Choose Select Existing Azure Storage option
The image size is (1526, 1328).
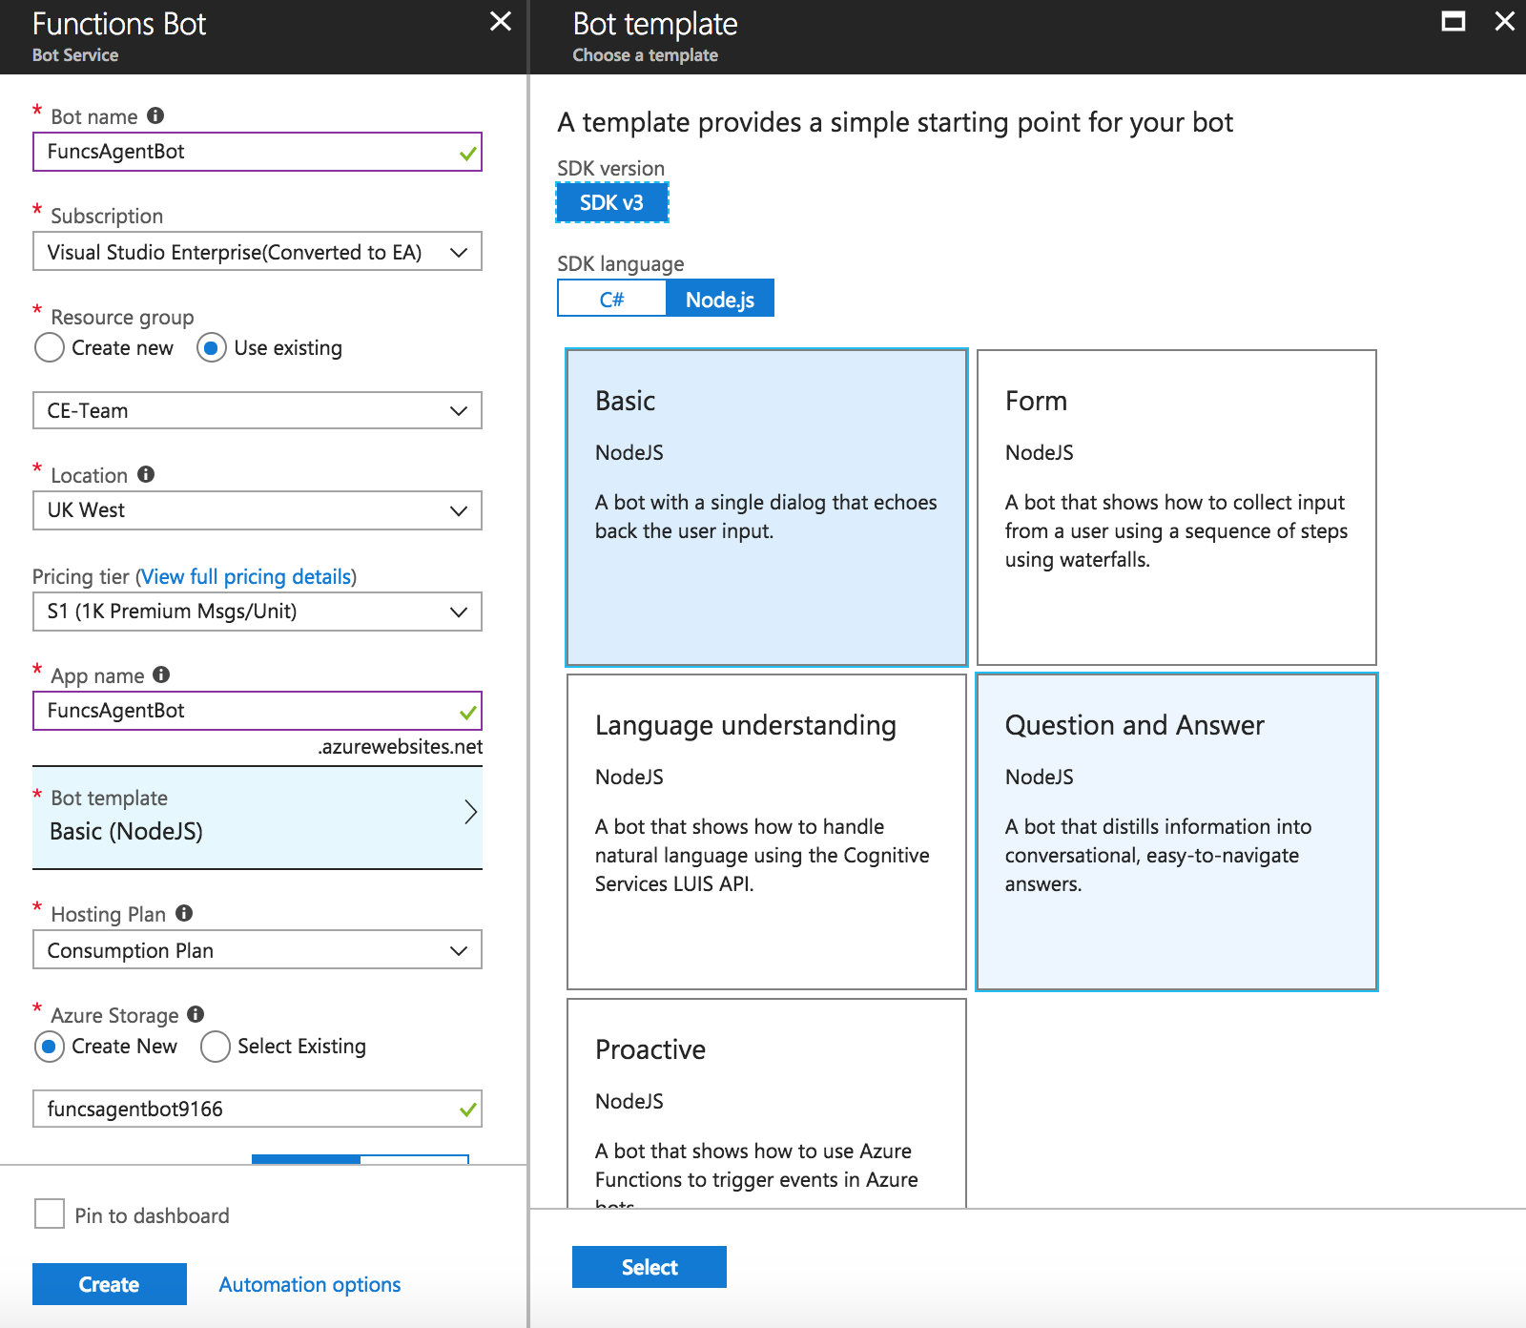coord(216,1047)
